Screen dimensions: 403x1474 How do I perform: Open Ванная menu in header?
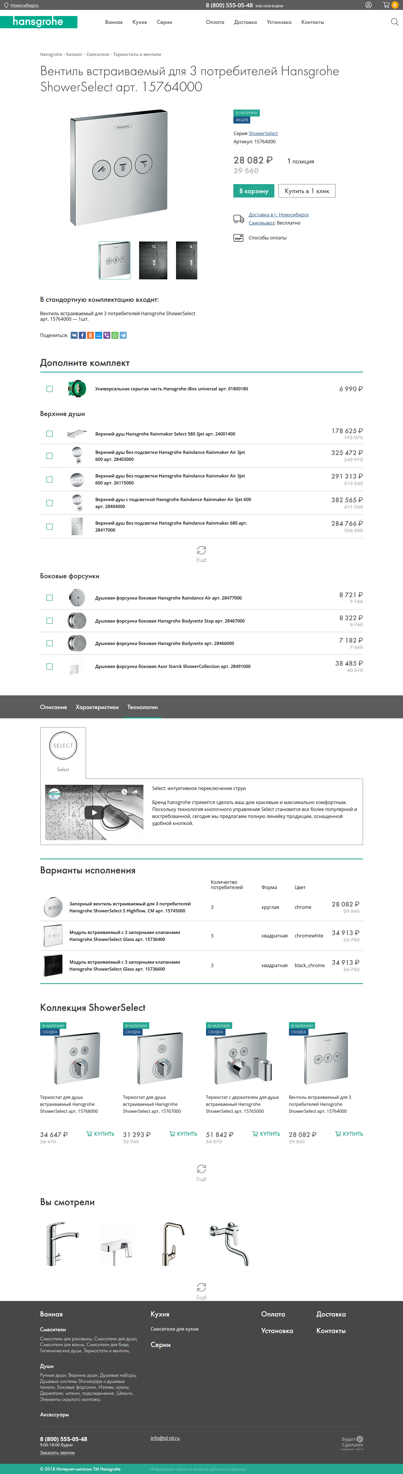click(x=114, y=22)
